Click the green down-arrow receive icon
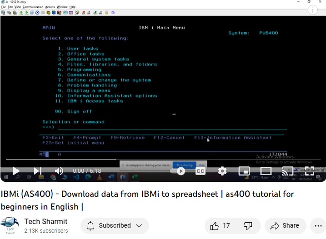The image size is (326, 239). pos(26,13)
